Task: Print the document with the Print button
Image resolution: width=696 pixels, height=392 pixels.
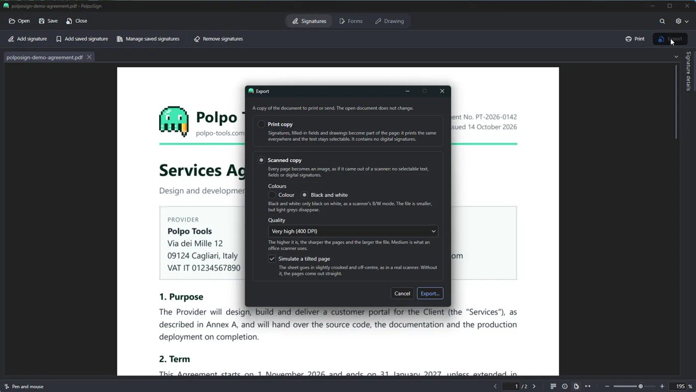Action: [635, 39]
